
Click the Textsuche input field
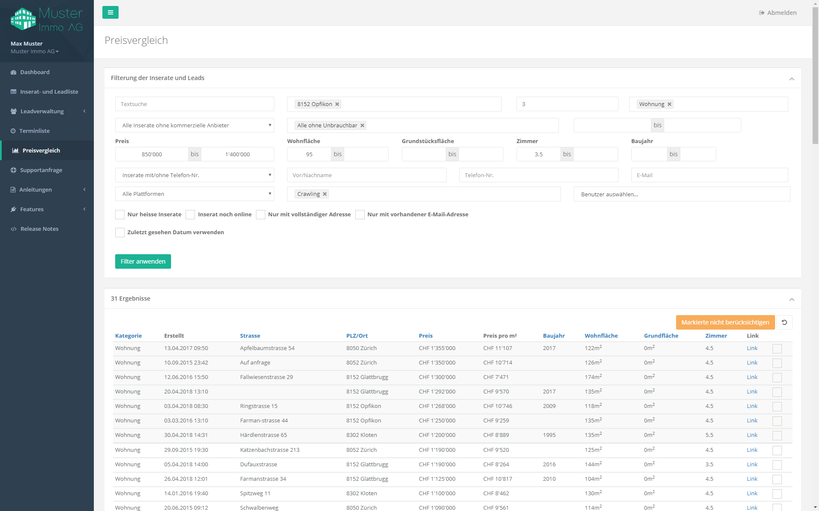pyautogui.click(x=195, y=104)
